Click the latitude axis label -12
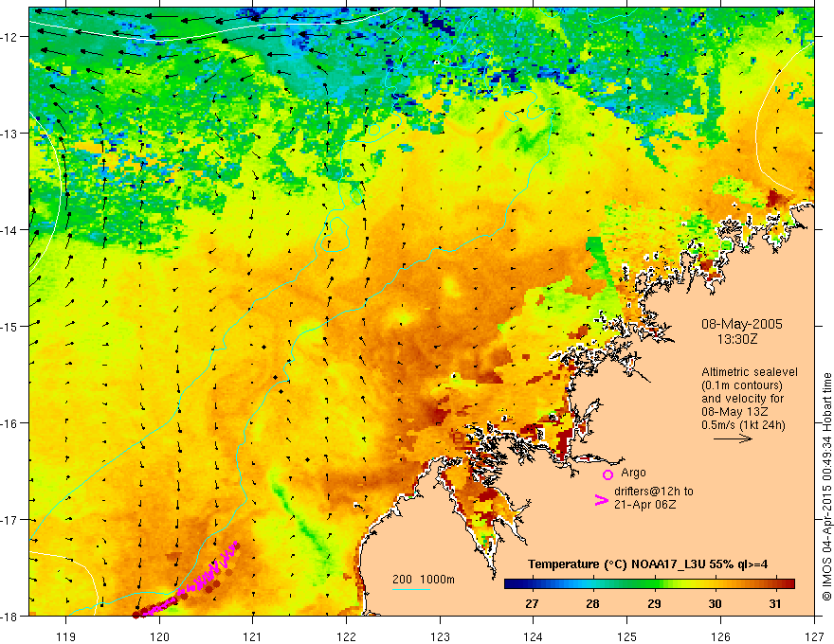 [10, 37]
